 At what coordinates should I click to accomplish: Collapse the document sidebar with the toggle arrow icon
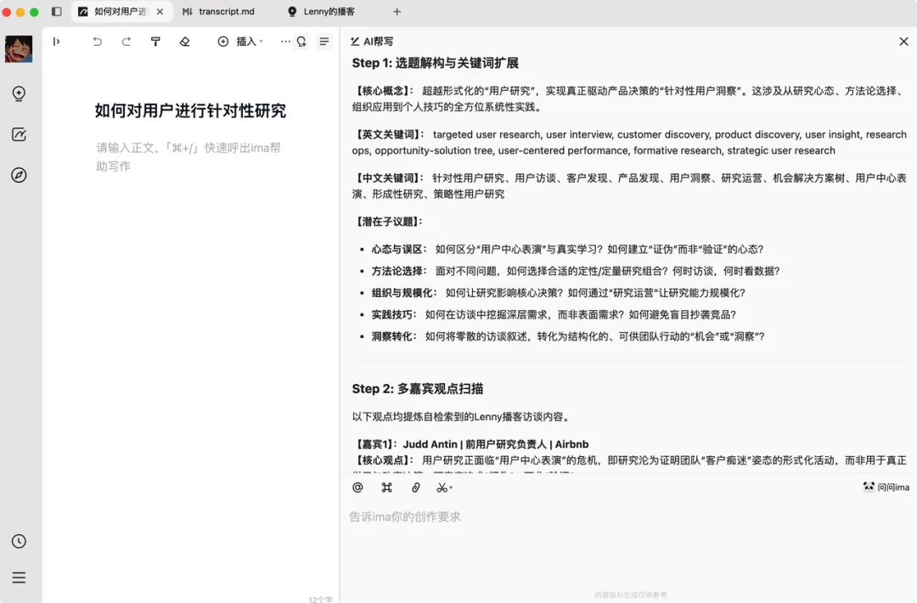pyautogui.click(x=57, y=41)
